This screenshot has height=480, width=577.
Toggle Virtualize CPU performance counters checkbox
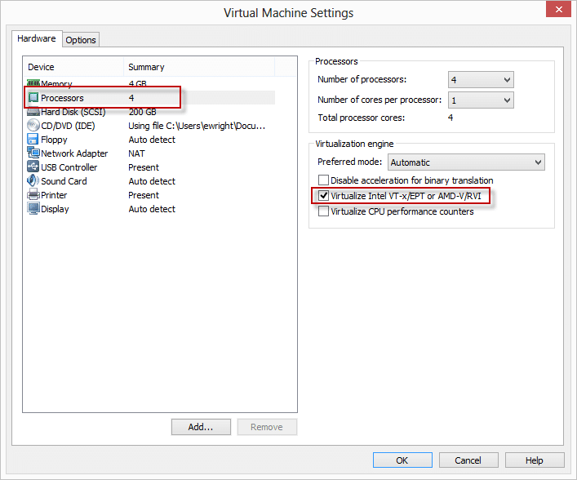pos(324,211)
